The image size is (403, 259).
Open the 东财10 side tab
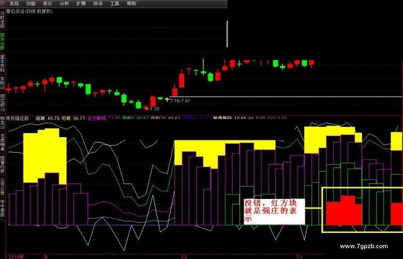2,83
